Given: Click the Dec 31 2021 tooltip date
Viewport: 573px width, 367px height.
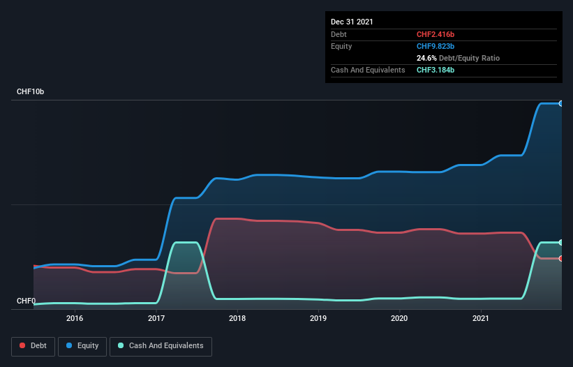Looking at the screenshot, I should (x=352, y=22).
